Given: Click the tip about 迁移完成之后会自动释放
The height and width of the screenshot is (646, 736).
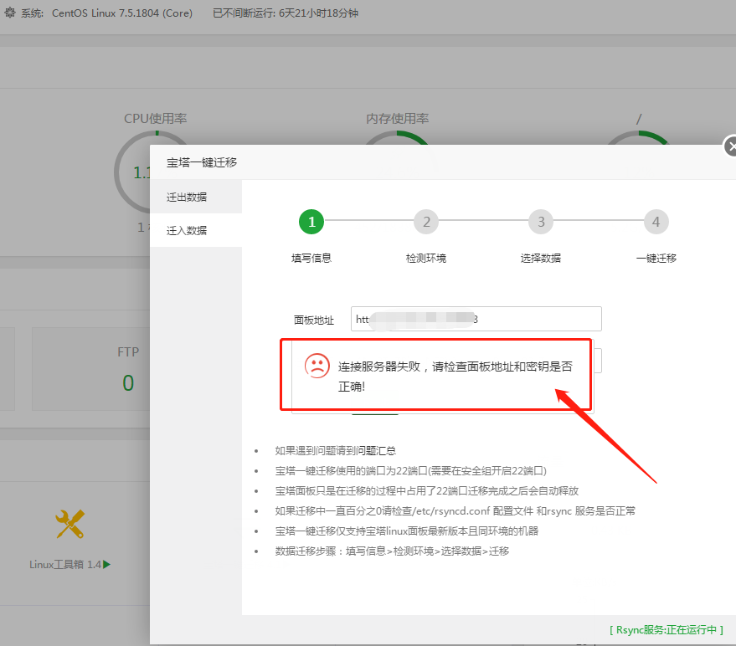Looking at the screenshot, I should click(427, 490).
